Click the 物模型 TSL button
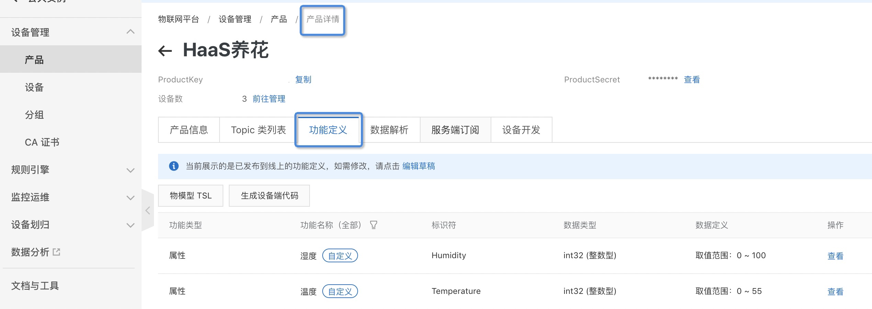The width and height of the screenshot is (872, 309). pyautogui.click(x=190, y=196)
